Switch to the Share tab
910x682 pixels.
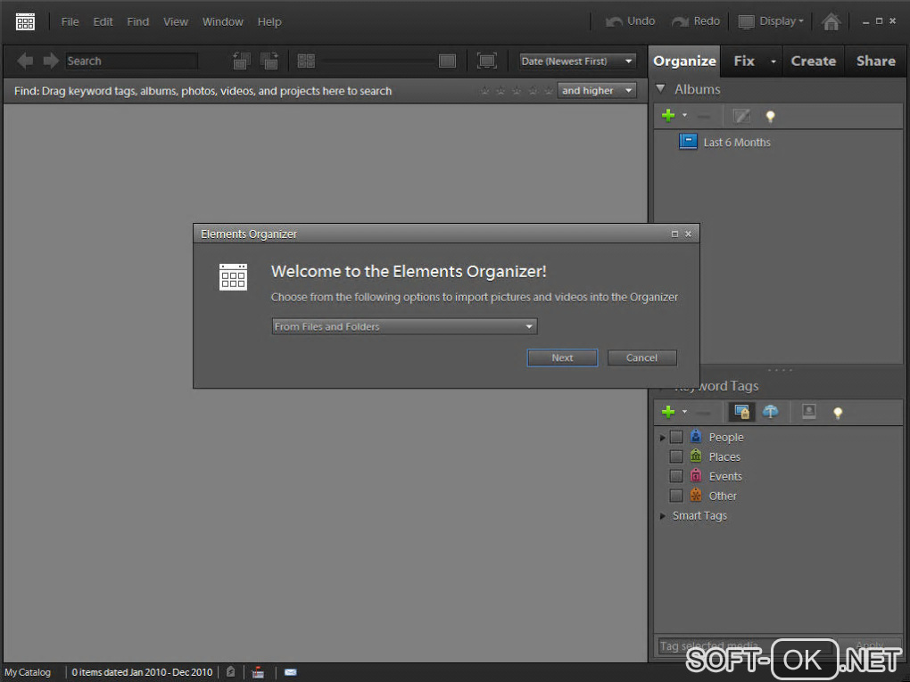tap(876, 61)
